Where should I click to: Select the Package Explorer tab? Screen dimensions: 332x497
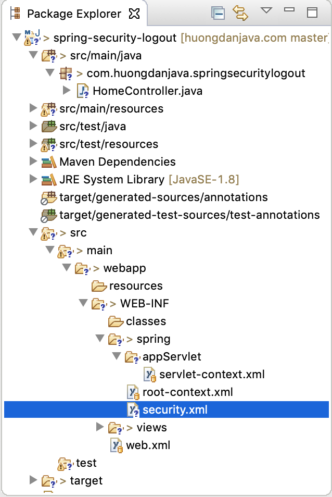[x=74, y=14]
